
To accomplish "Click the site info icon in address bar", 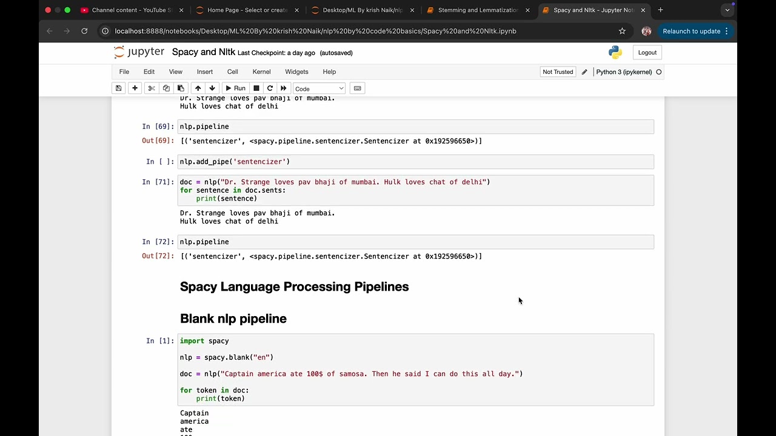I will [x=105, y=31].
